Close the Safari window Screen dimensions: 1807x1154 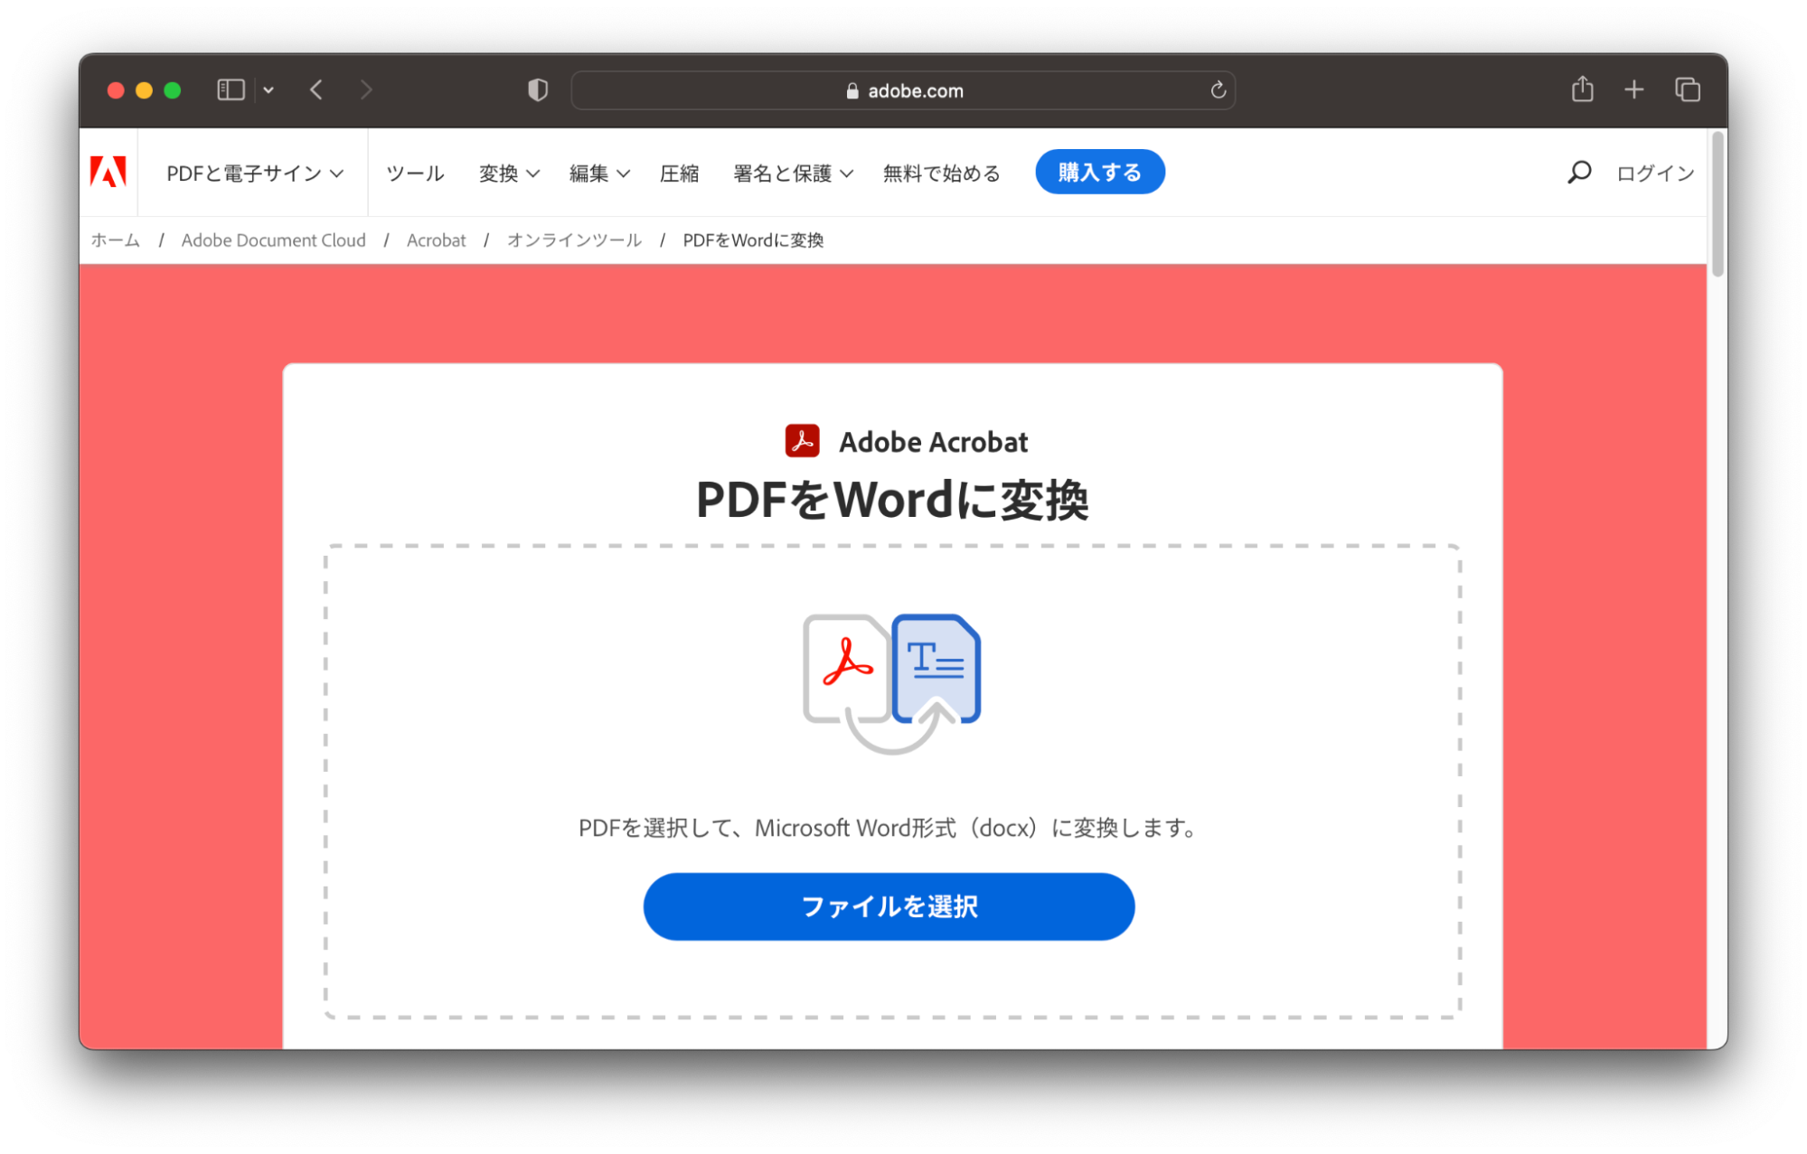[116, 89]
